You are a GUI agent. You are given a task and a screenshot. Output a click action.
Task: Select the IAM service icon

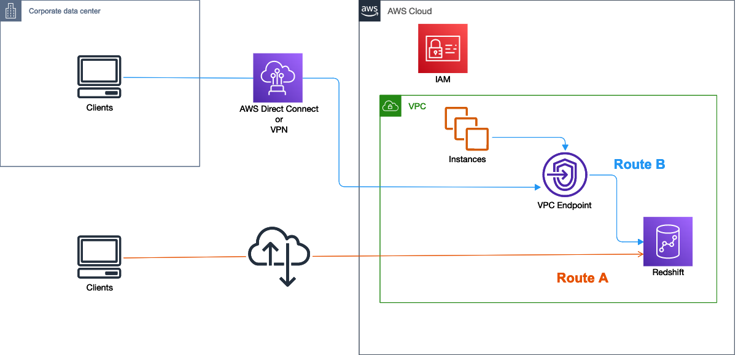tap(443, 48)
